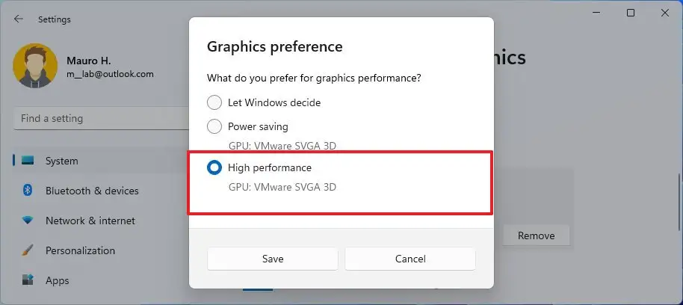Click the Personalization paintbrush icon
683x305 pixels.
28,250
